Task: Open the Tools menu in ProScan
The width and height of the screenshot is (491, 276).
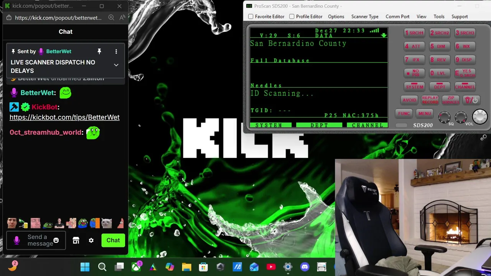Action: 439,16
